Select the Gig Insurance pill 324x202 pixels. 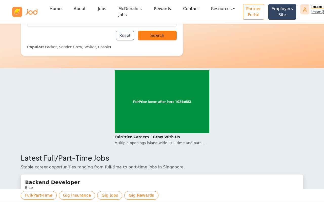tap(77, 195)
